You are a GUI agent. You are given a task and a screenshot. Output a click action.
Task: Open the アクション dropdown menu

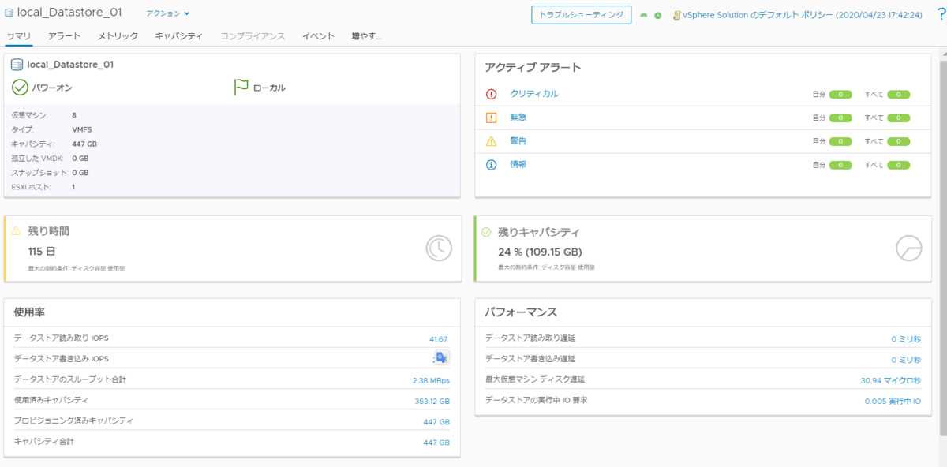pyautogui.click(x=168, y=13)
